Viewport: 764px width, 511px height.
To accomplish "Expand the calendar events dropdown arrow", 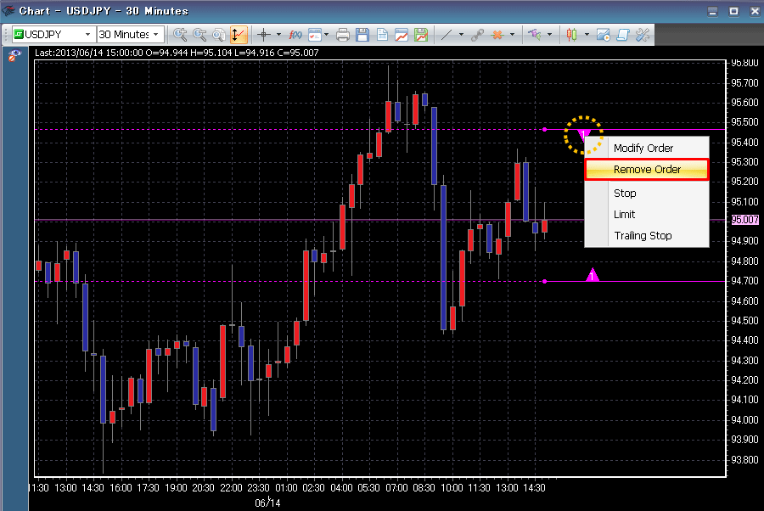I will (327, 35).
